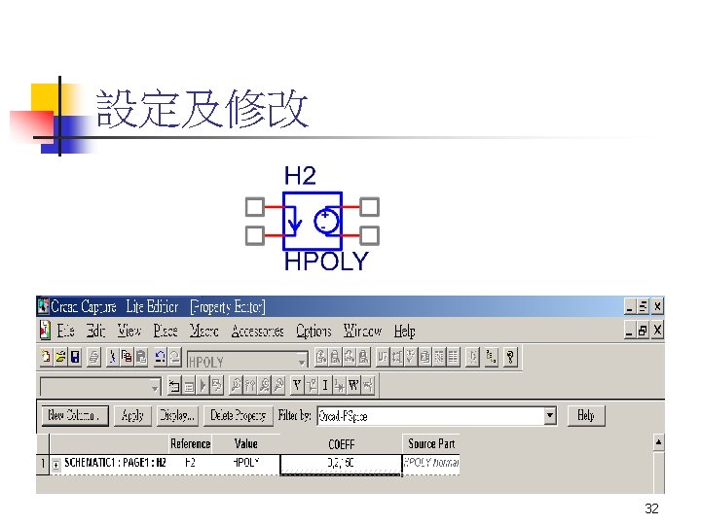
Task: Click the Undo arrow icon
Action: point(160,357)
